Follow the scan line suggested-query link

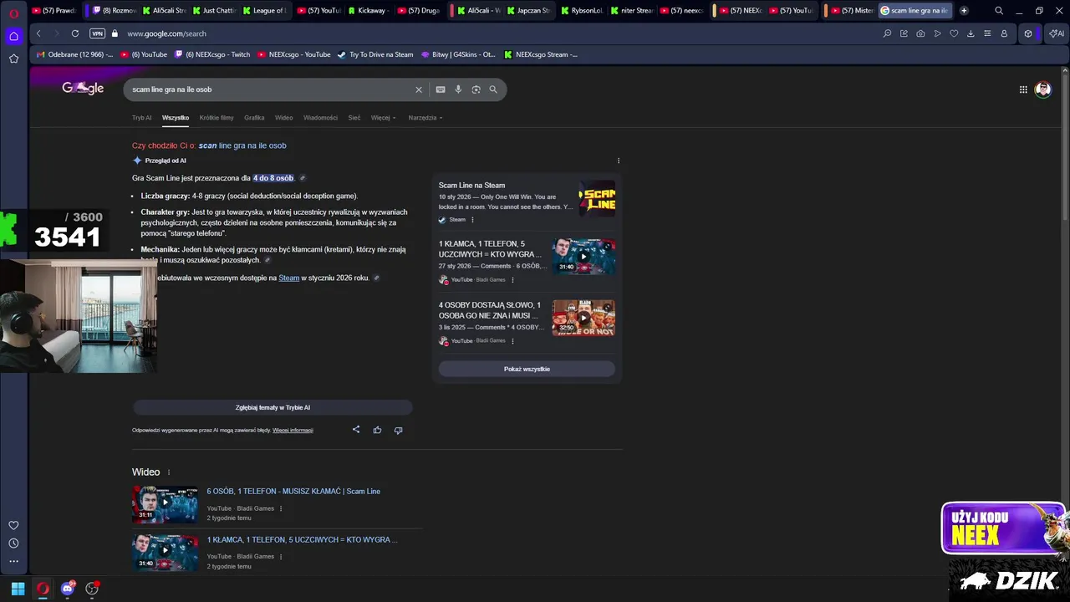coord(242,145)
